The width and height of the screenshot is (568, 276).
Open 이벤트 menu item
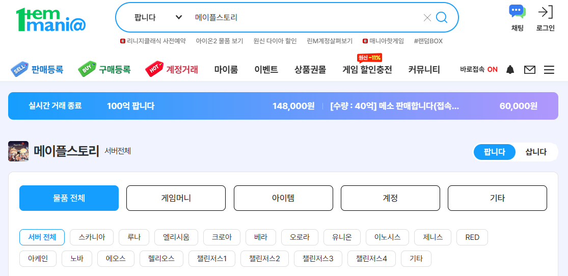[266, 70]
